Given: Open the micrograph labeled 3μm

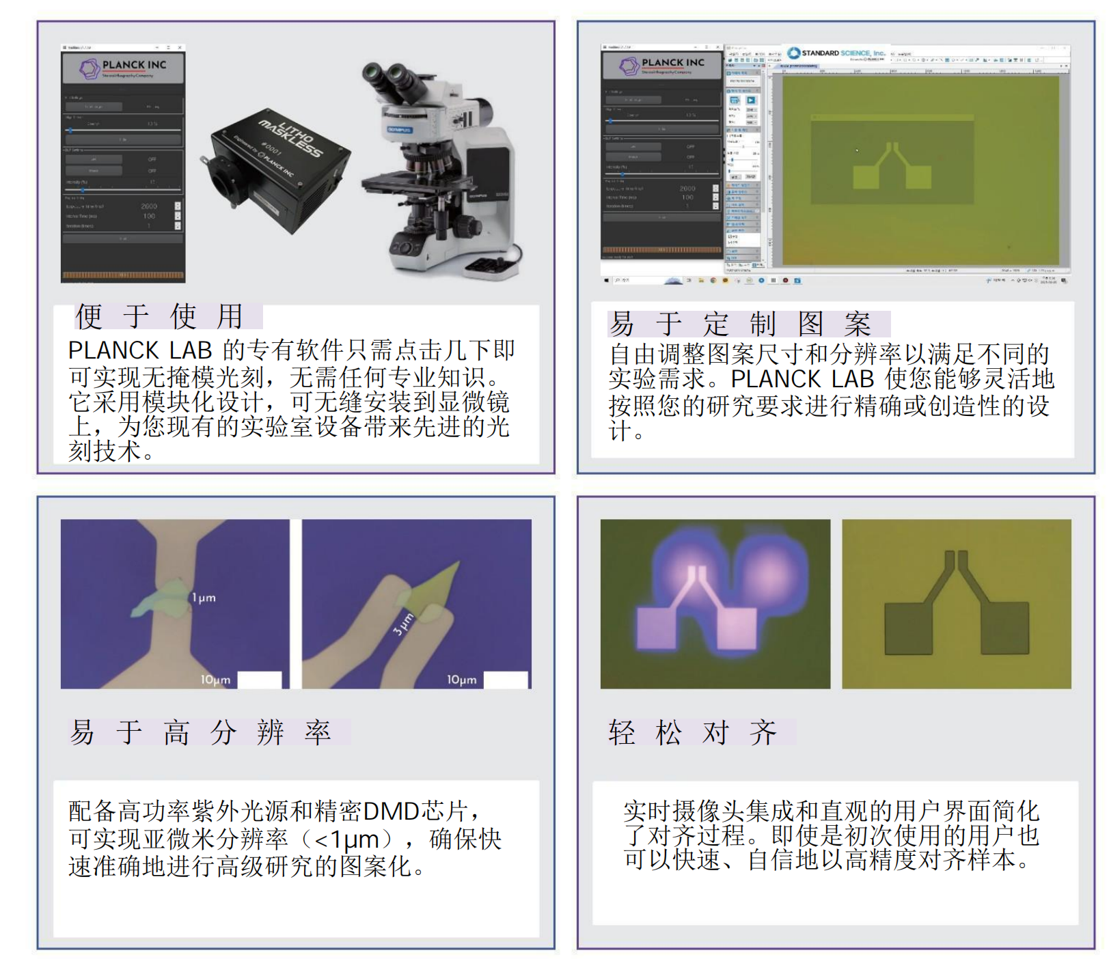Looking at the screenshot, I should [417, 604].
